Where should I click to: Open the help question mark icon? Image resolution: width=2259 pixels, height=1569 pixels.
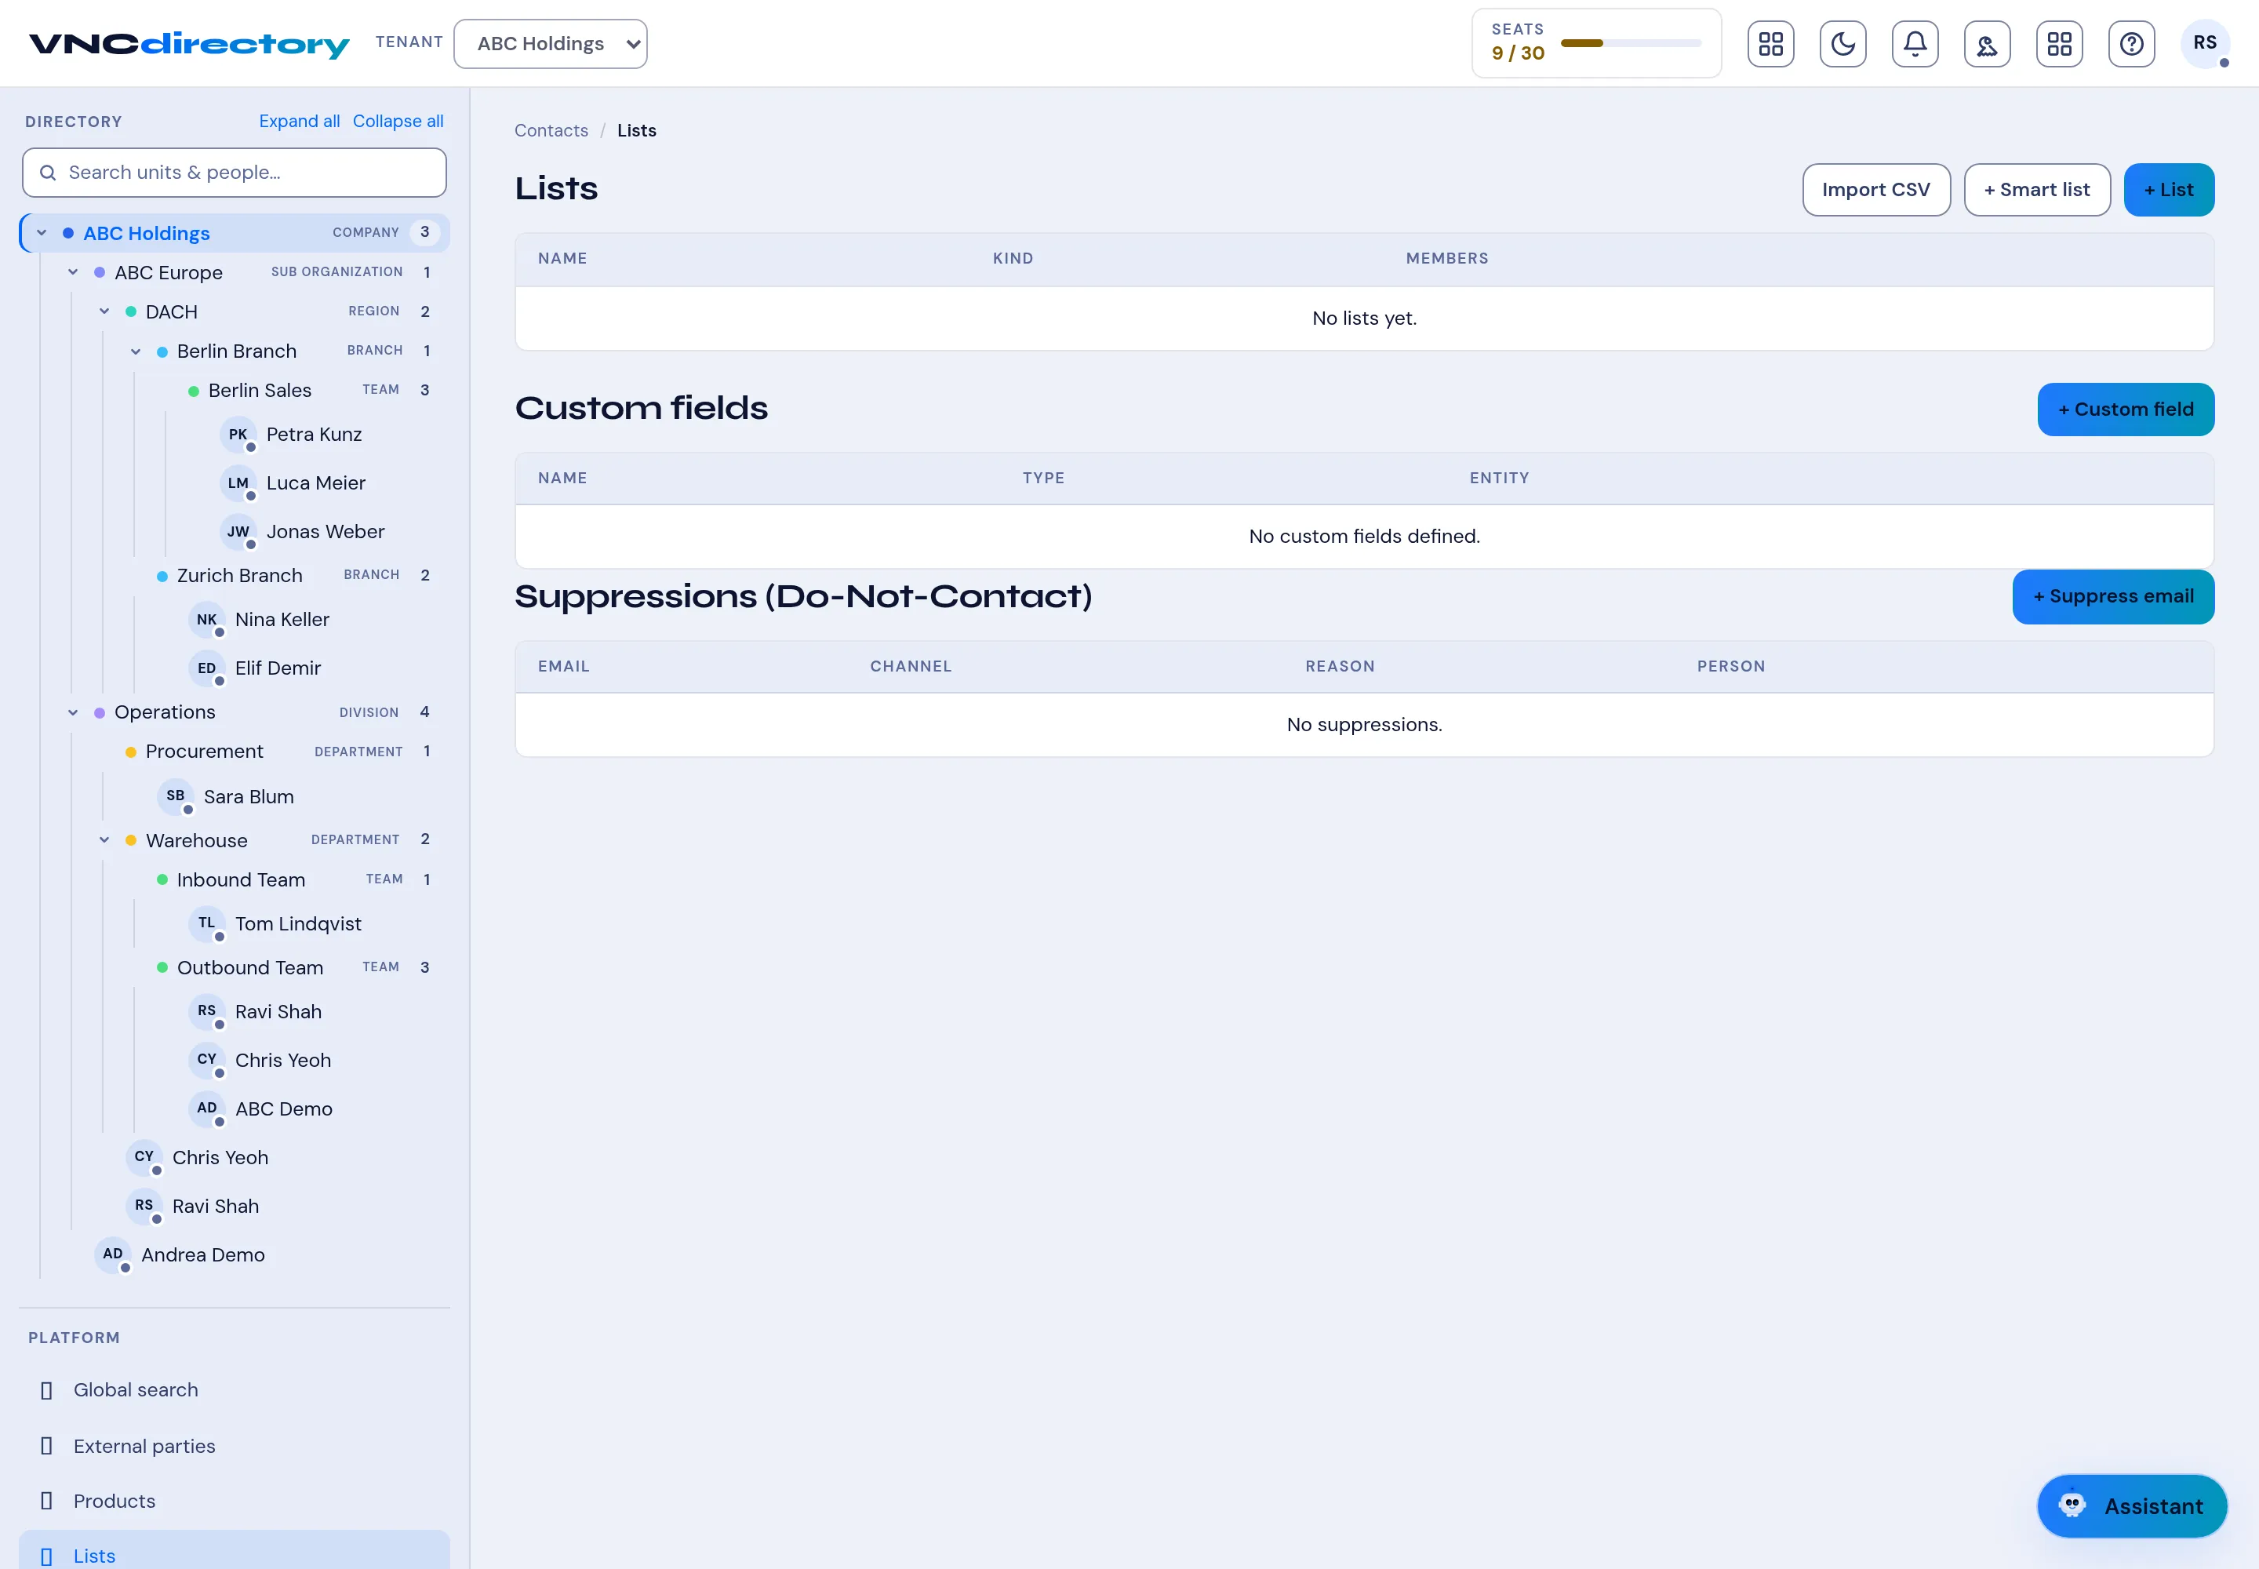tap(2130, 44)
